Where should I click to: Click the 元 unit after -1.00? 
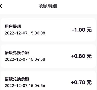click(x=89, y=30)
